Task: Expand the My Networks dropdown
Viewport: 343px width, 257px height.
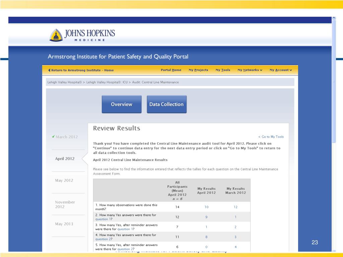Action: [250, 70]
